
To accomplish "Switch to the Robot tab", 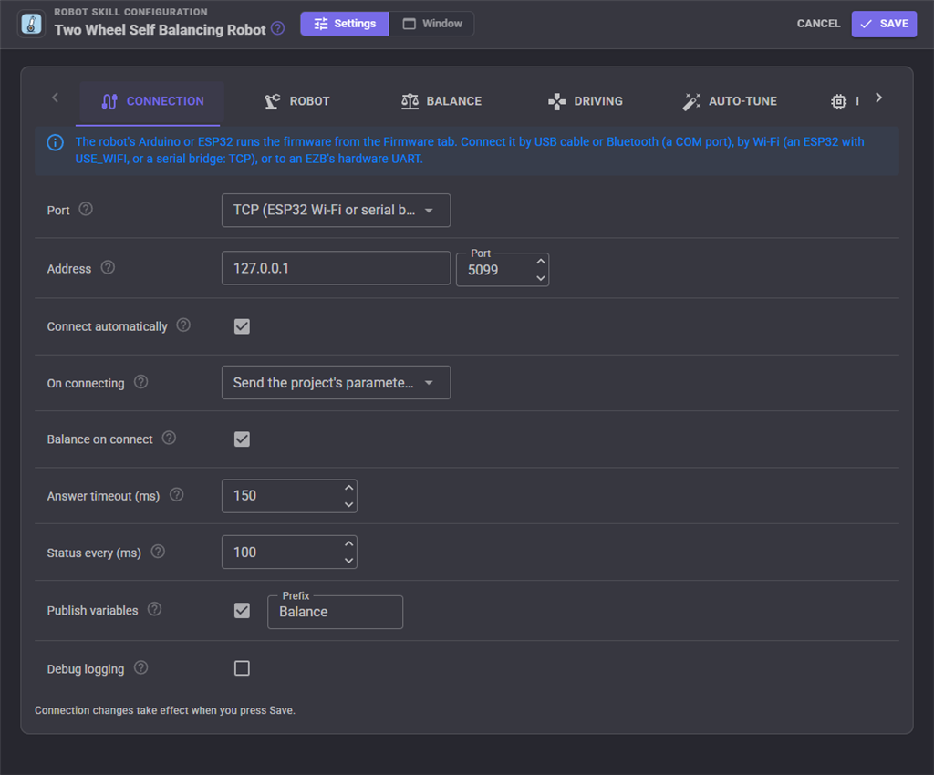I will coord(297,102).
